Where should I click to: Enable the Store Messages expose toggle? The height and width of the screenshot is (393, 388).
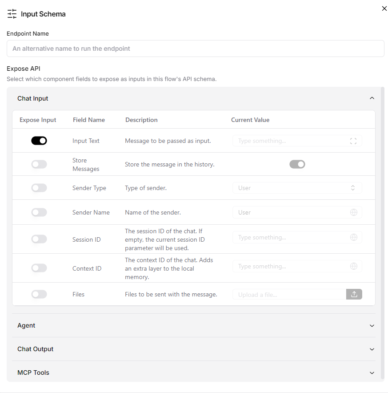39,165
